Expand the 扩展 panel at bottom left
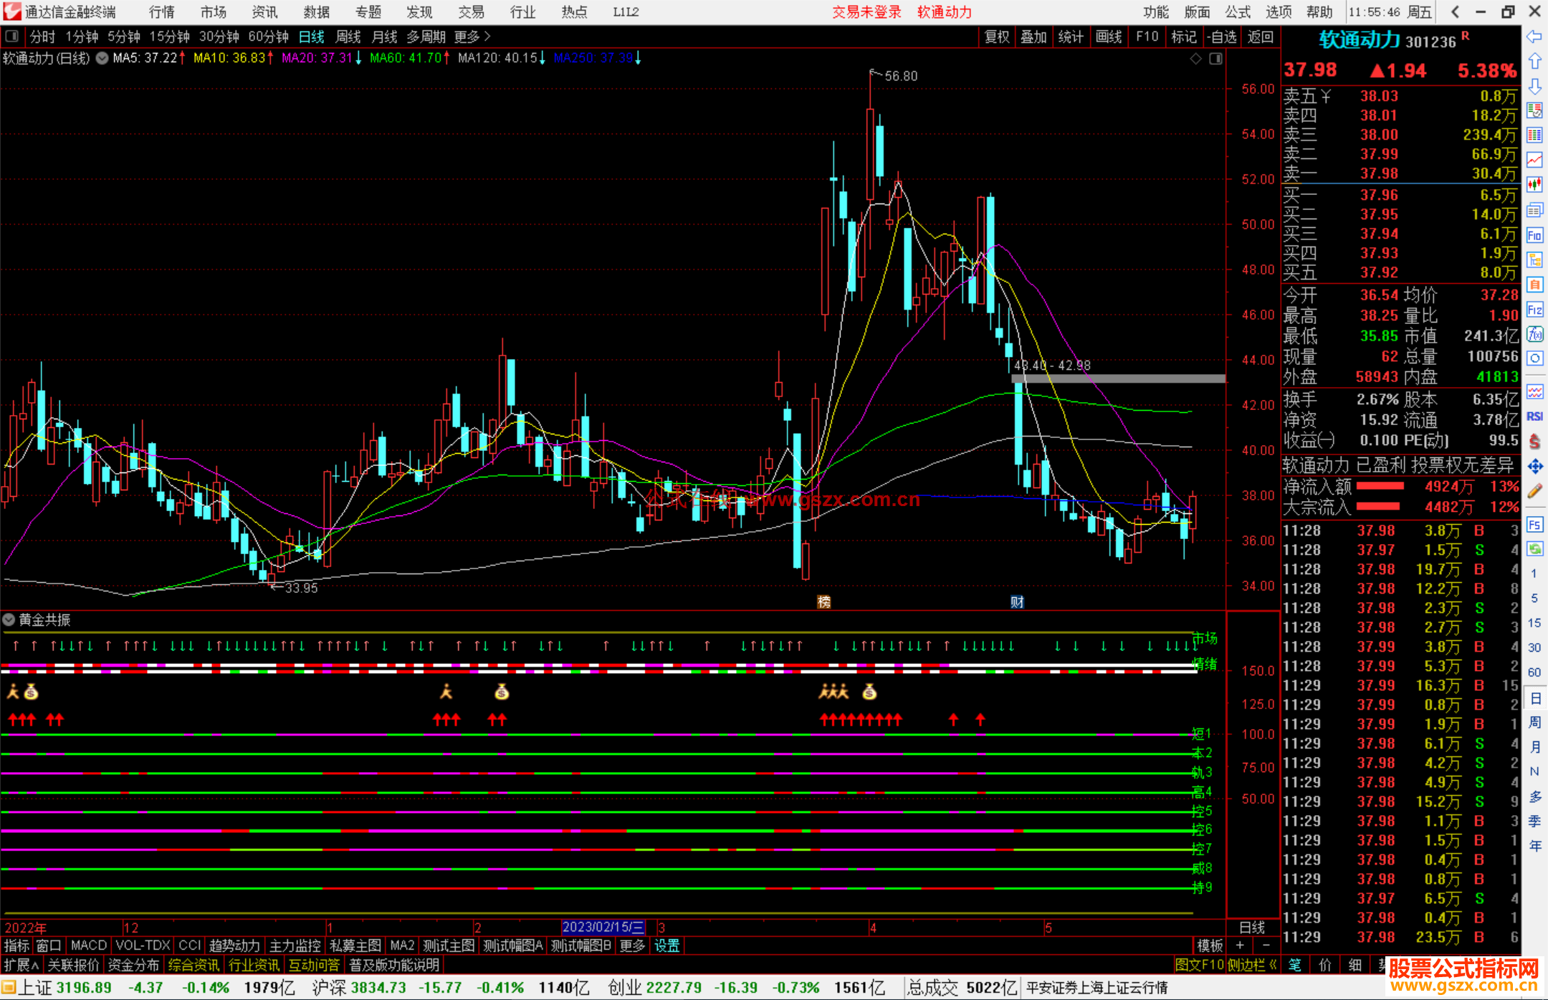This screenshot has height=1000, width=1548. [21, 965]
